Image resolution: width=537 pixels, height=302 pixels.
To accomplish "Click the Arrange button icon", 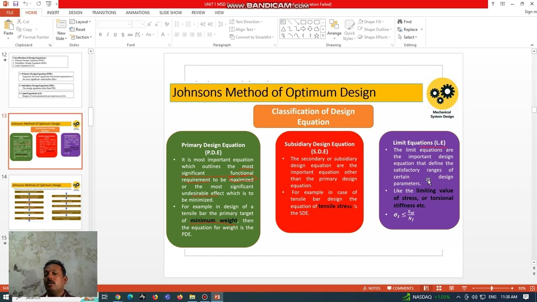I will point(334,24).
